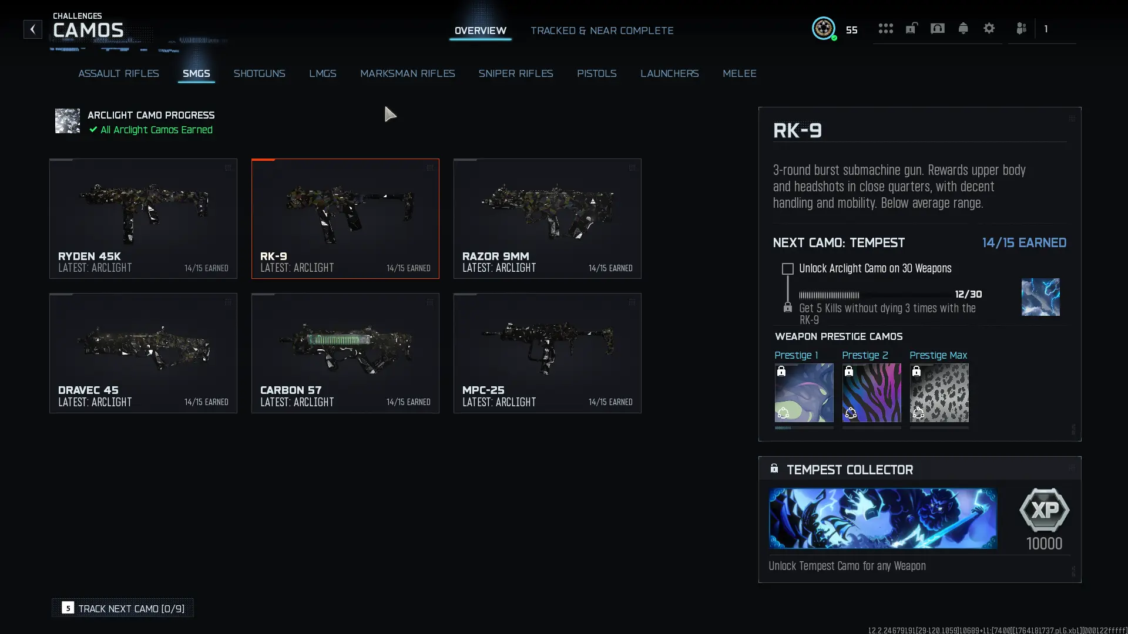Click the 12/30 Arclight progress bar

875,295
